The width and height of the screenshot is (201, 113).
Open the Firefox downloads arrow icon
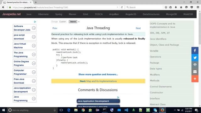click(176, 7)
